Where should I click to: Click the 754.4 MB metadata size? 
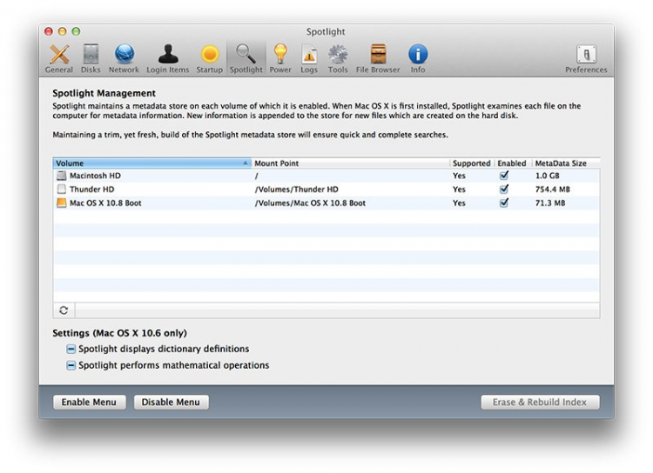tap(553, 190)
